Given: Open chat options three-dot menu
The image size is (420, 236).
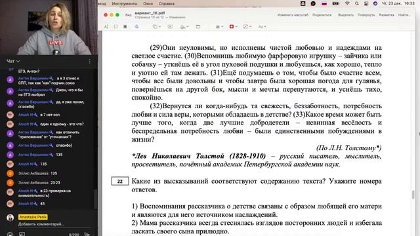Looking at the screenshot, I should tap(90, 62).
